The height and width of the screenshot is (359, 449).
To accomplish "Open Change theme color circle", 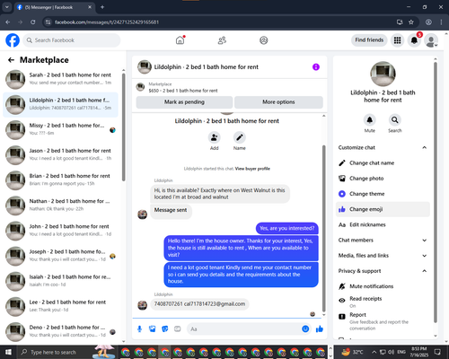I will pyautogui.click(x=342, y=194).
